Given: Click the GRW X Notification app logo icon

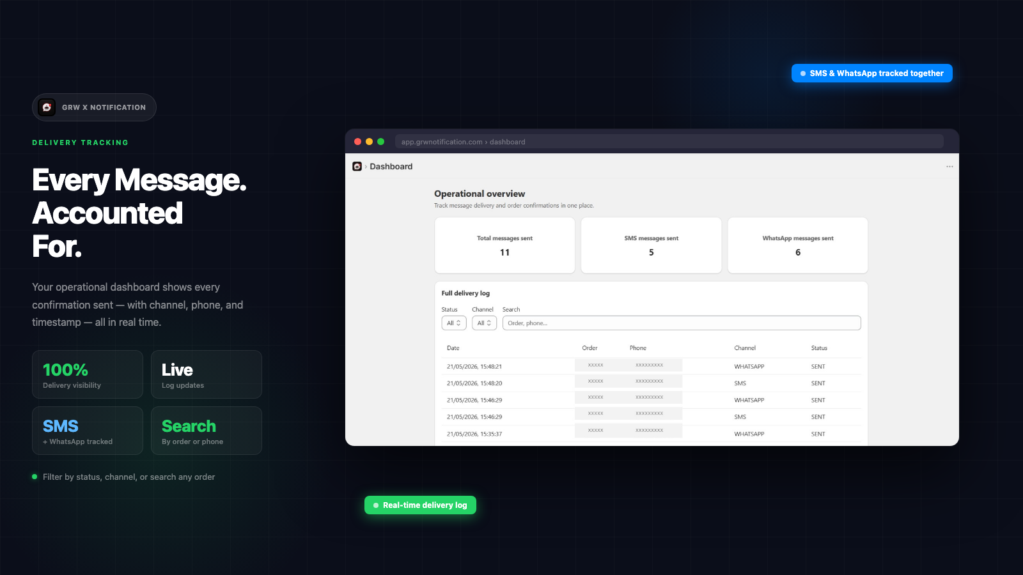Looking at the screenshot, I should point(47,107).
